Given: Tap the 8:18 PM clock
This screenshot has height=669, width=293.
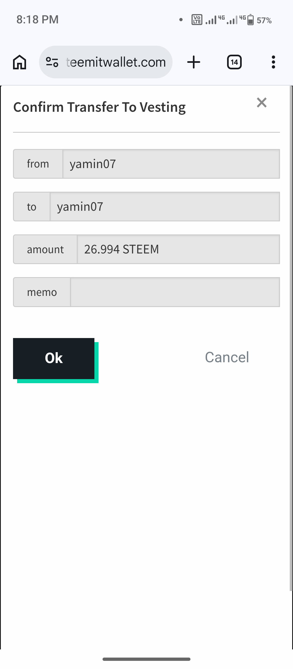Looking at the screenshot, I should point(37,20).
